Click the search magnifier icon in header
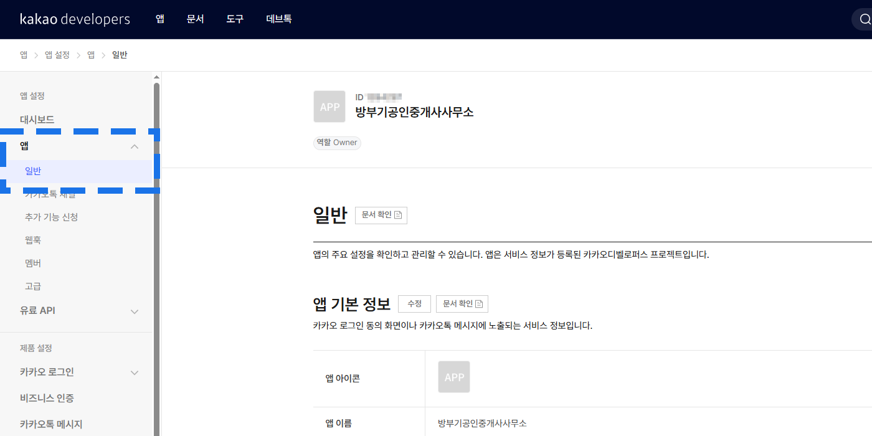 (865, 19)
